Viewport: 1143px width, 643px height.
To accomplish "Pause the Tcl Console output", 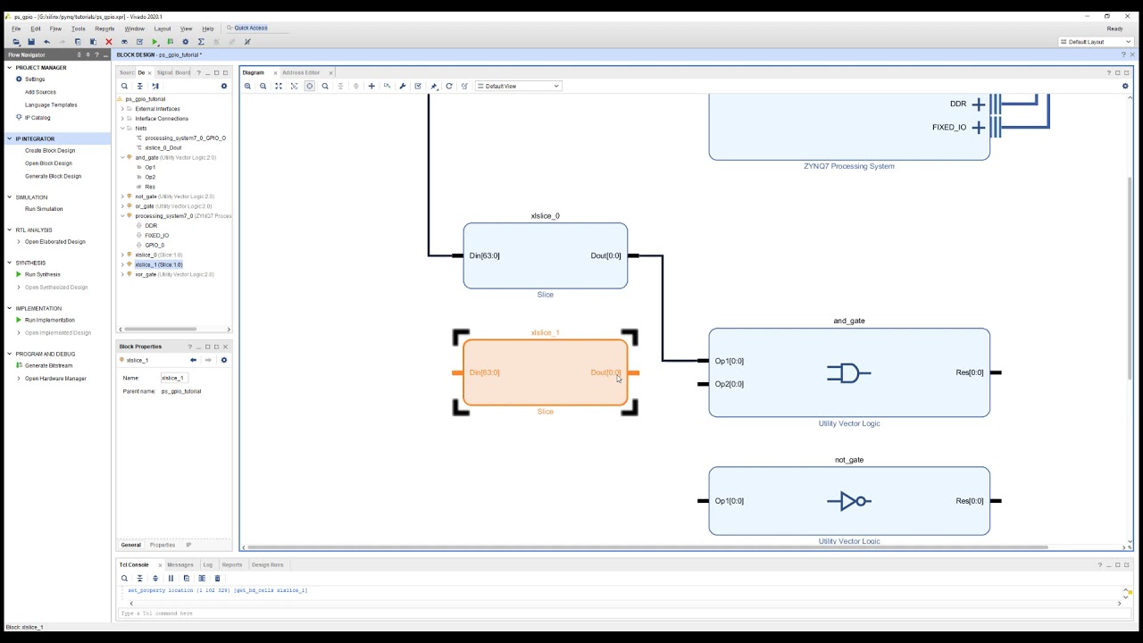I will [171, 579].
